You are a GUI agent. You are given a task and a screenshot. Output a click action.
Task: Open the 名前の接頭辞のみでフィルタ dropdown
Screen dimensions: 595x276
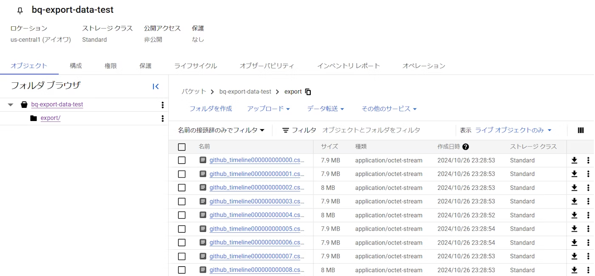pyautogui.click(x=221, y=130)
